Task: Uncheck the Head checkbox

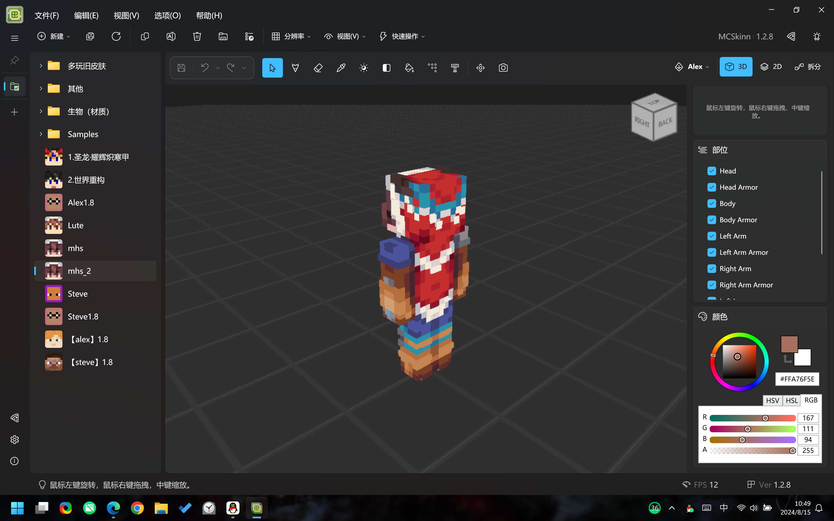Action: [712, 171]
